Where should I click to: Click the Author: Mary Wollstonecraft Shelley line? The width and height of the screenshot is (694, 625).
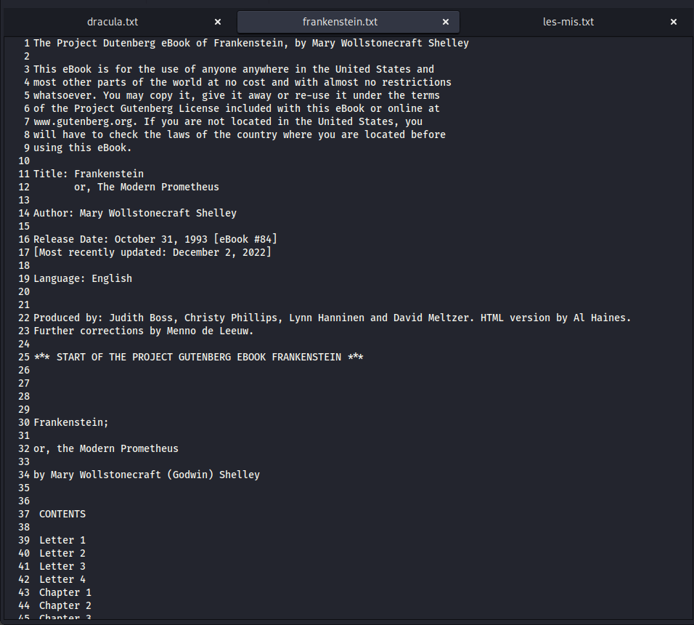point(135,213)
